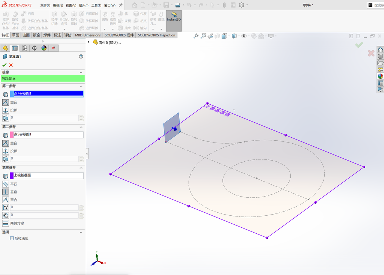Cancel plane with the red X icon
The height and width of the screenshot is (275, 384).
[11, 65]
